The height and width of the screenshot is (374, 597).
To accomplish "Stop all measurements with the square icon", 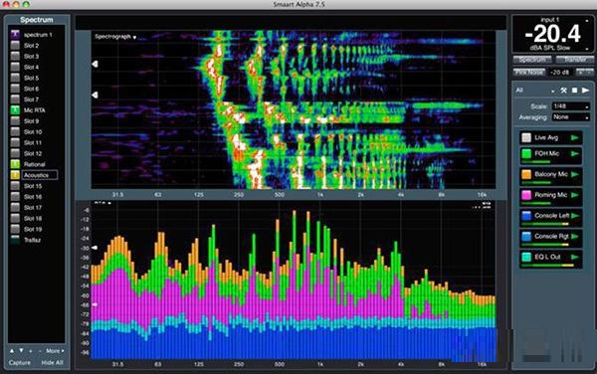I will [x=574, y=91].
